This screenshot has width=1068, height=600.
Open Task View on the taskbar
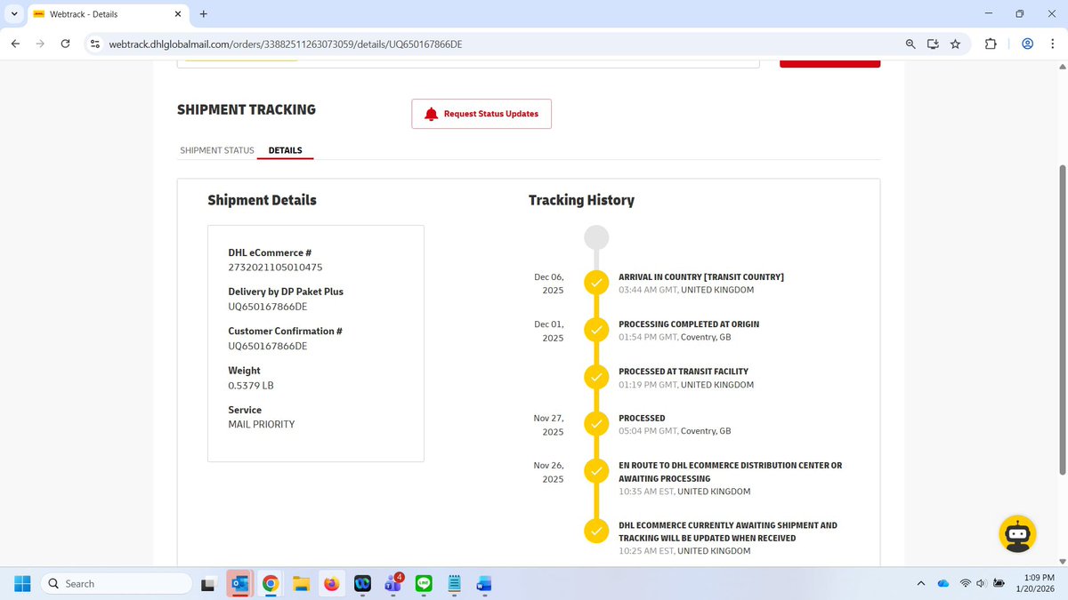pos(207,584)
